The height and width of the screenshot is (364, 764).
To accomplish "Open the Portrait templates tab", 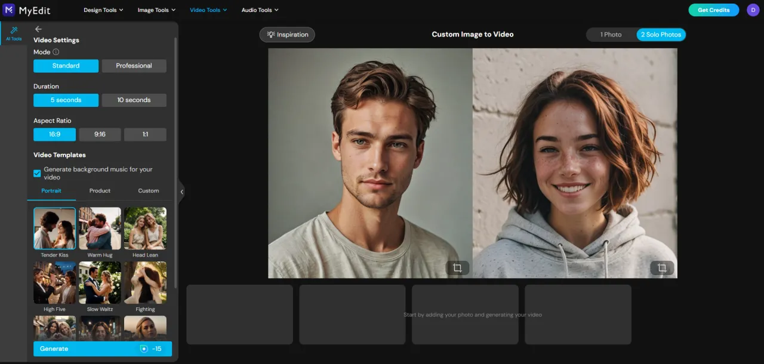I will 51,191.
